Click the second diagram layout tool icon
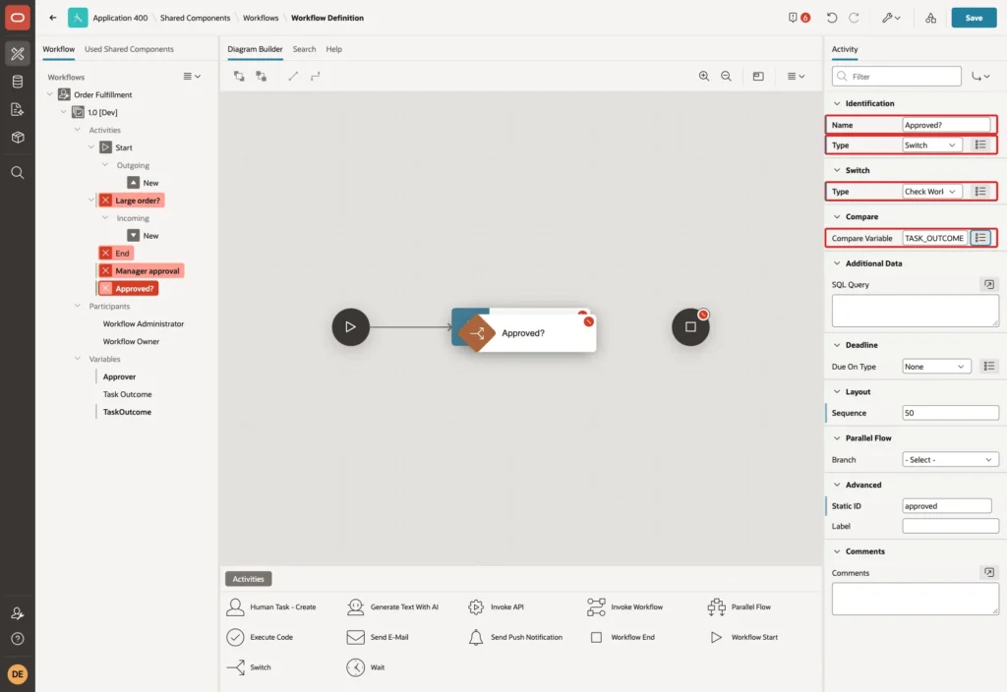The width and height of the screenshot is (1007, 692). 261,76
